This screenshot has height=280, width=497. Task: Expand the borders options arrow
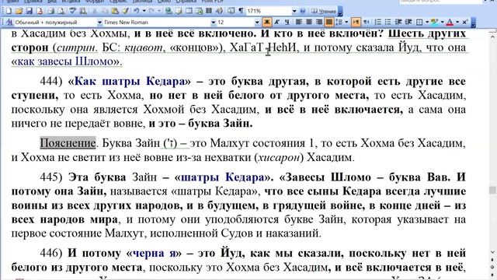click(x=427, y=22)
